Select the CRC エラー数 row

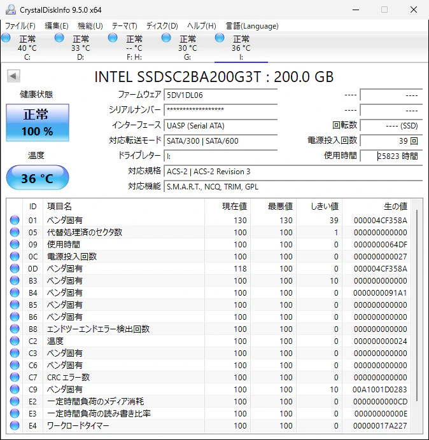point(209,377)
